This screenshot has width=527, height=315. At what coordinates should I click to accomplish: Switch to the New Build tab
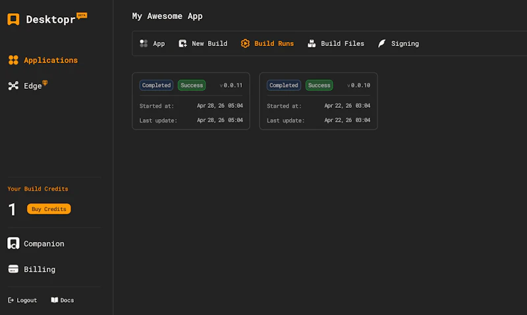click(203, 43)
